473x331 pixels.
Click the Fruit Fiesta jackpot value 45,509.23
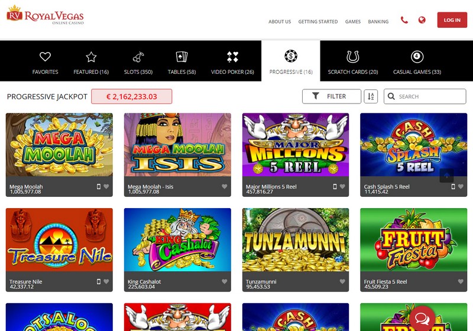click(x=377, y=287)
